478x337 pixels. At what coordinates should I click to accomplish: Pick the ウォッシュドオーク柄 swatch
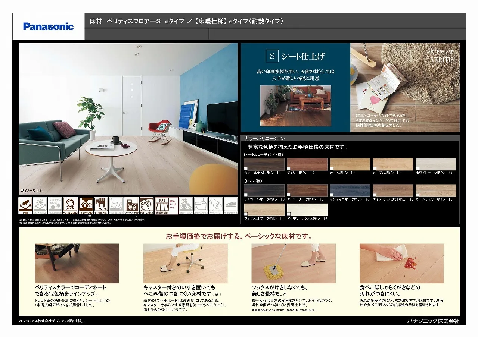tap(264, 210)
